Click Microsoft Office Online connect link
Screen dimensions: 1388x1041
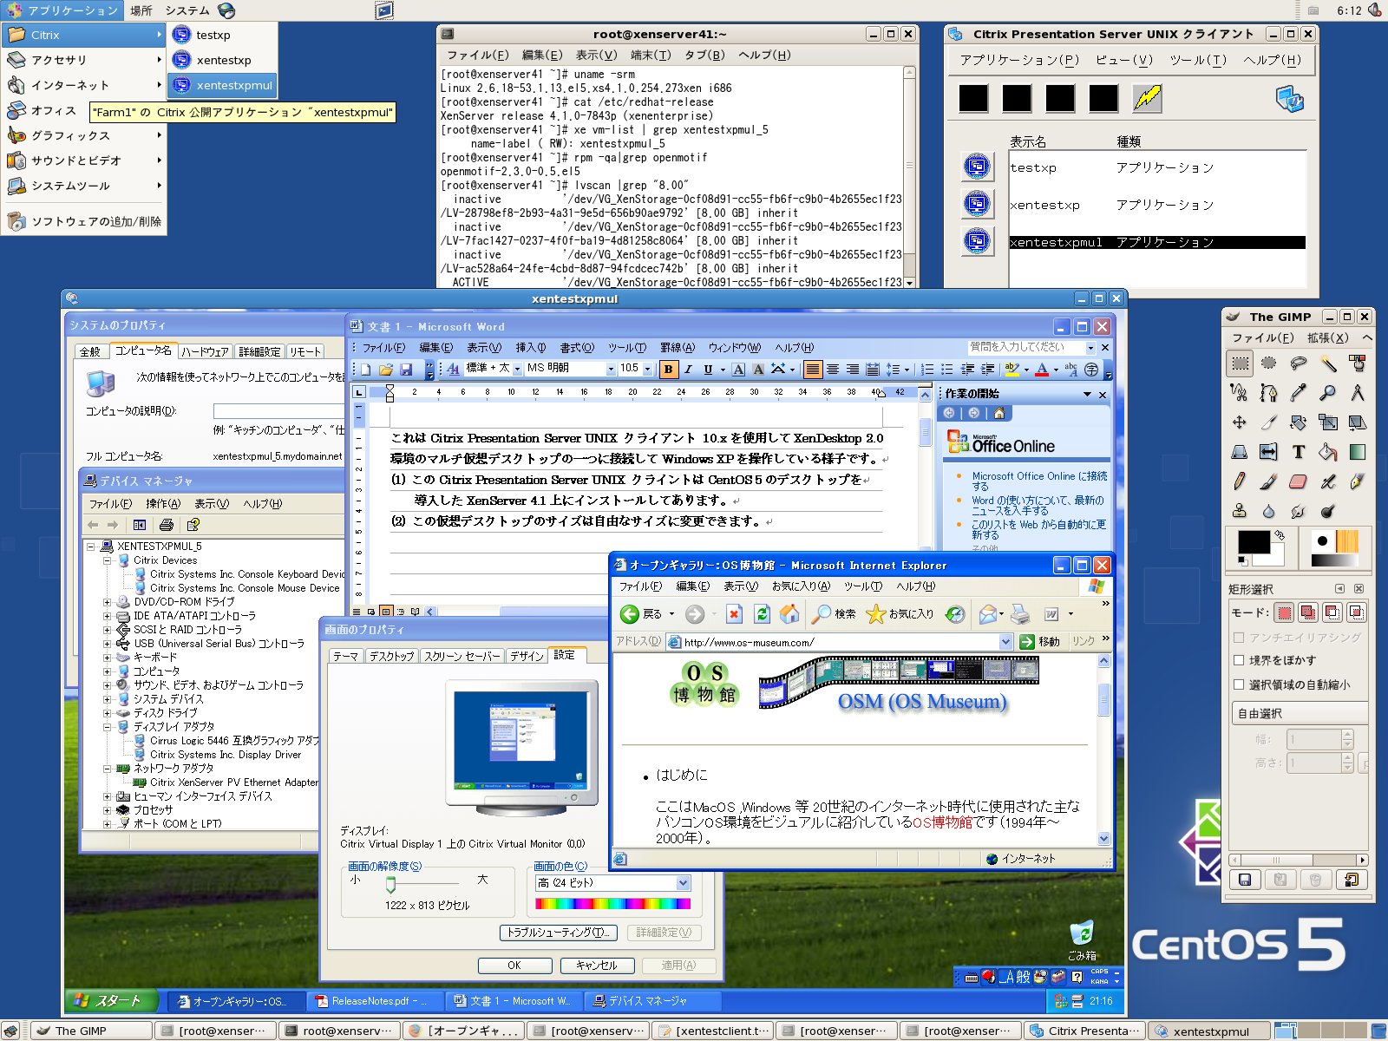1039,481
